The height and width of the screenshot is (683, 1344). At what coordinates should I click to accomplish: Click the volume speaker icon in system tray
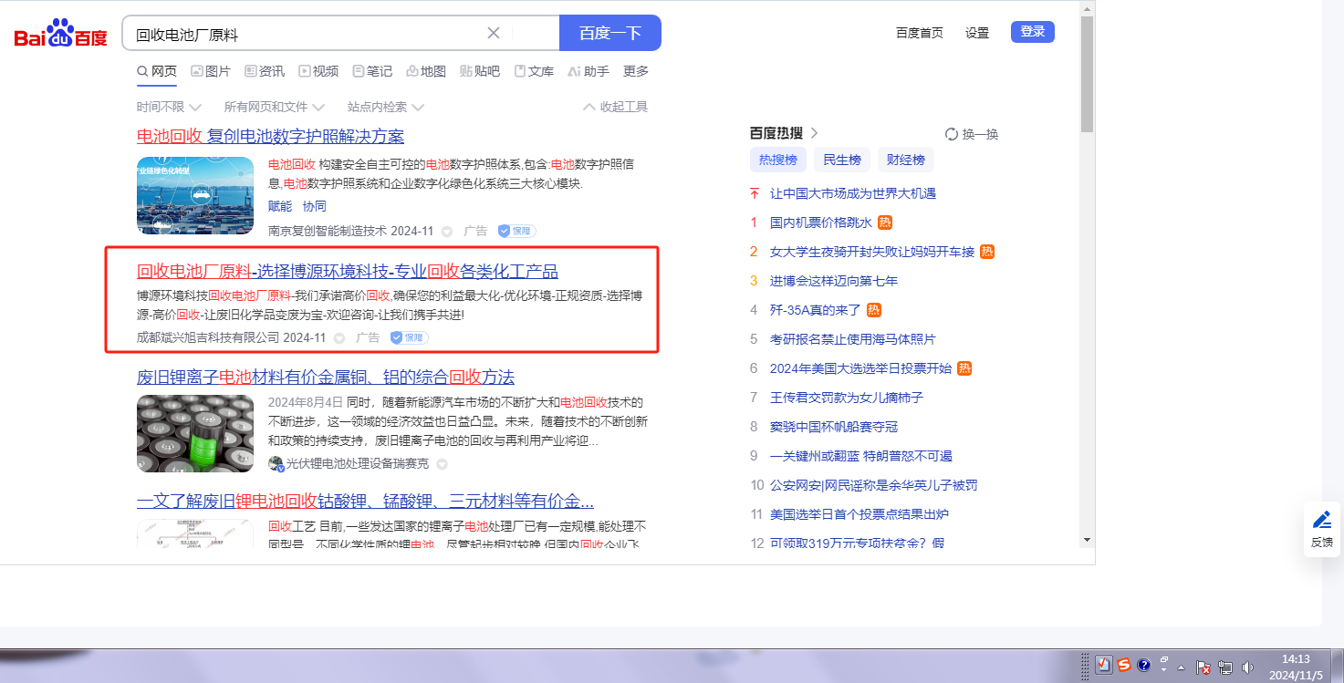click(1247, 667)
